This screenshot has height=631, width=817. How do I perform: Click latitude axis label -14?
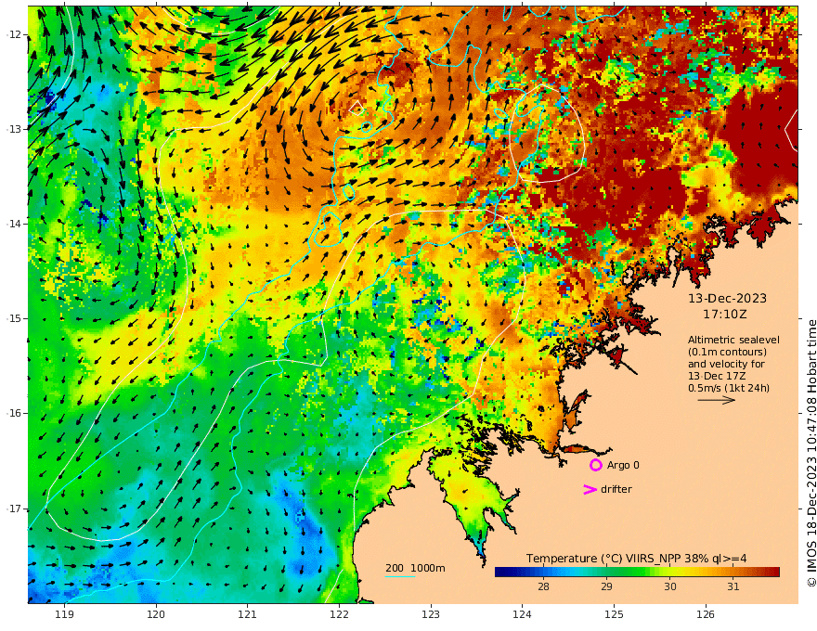point(14,224)
